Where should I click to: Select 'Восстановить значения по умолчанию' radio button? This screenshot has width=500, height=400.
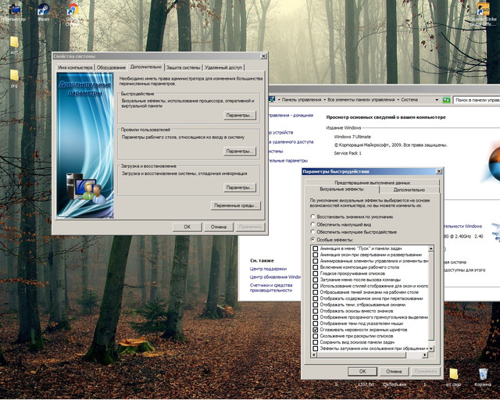312,216
